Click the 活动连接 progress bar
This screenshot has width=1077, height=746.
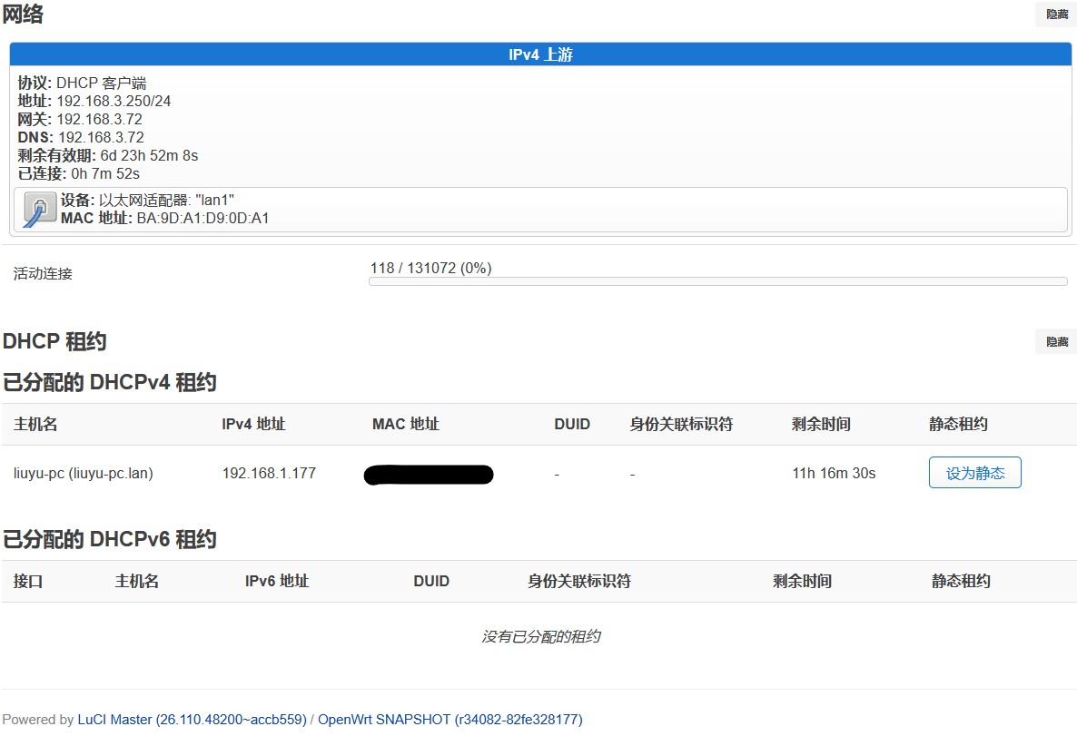tap(717, 281)
